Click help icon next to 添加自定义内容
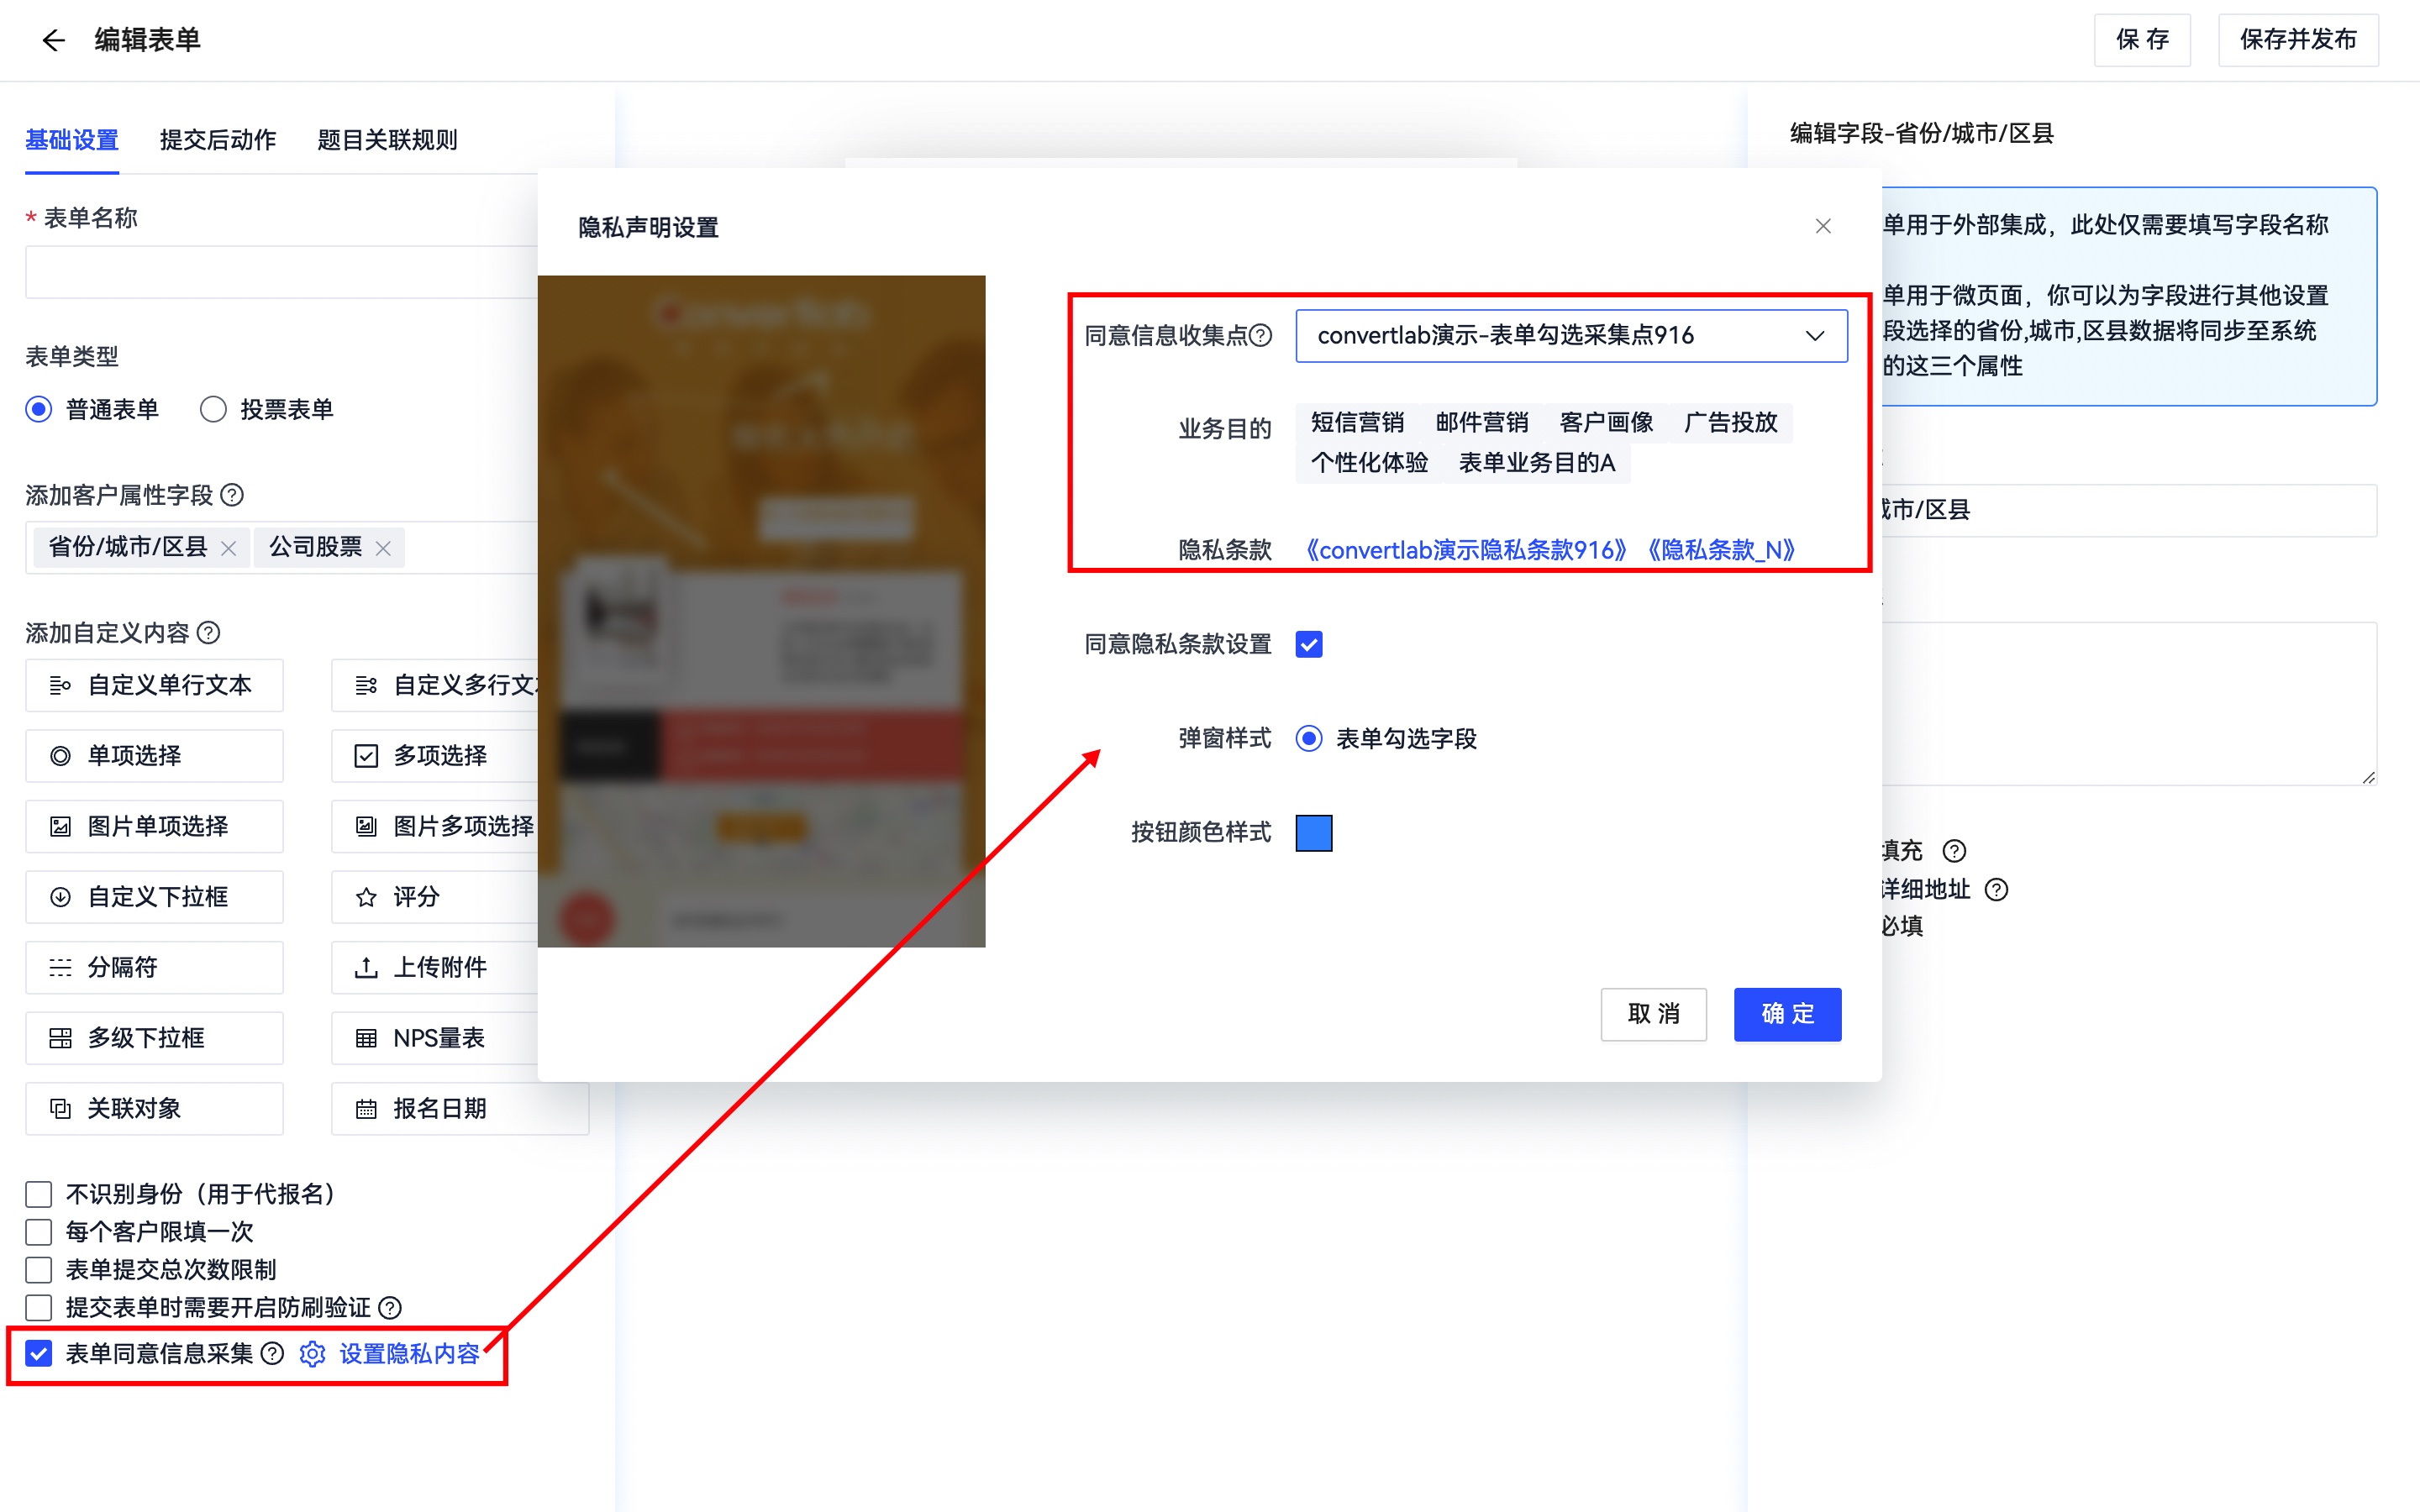The image size is (2420, 1512). pos(208,633)
